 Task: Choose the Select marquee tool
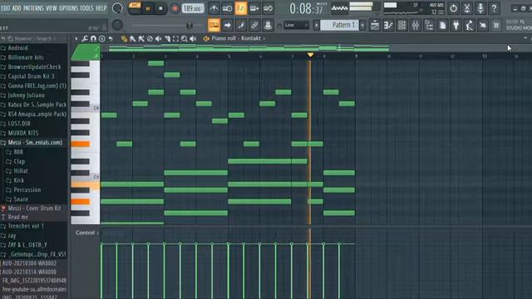(x=175, y=39)
